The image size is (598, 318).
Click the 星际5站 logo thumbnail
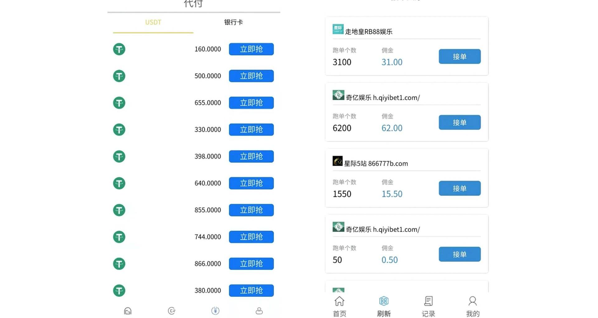[337, 161]
